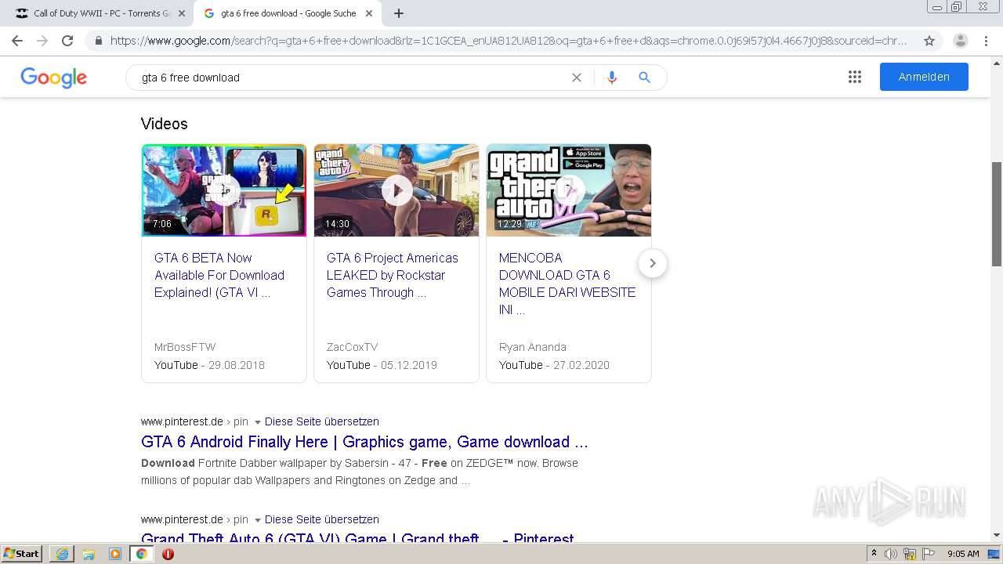Open MENCOBA DOWNLOAD GTA 6 MOBILE link
The height and width of the screenshot is (564, 1003).
[567, 284]
